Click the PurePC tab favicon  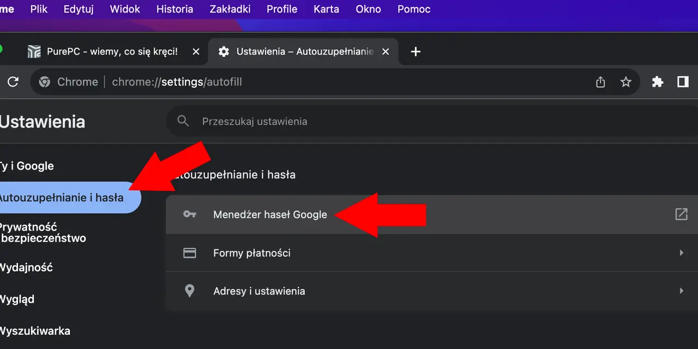[x=34, y=52]
